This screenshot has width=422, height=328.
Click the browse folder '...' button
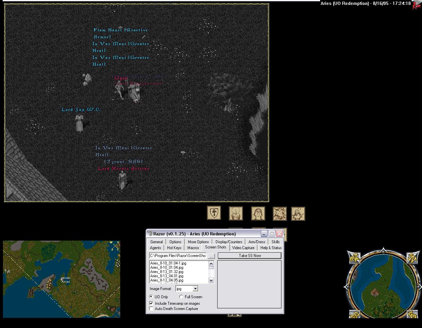click(211, 256)
